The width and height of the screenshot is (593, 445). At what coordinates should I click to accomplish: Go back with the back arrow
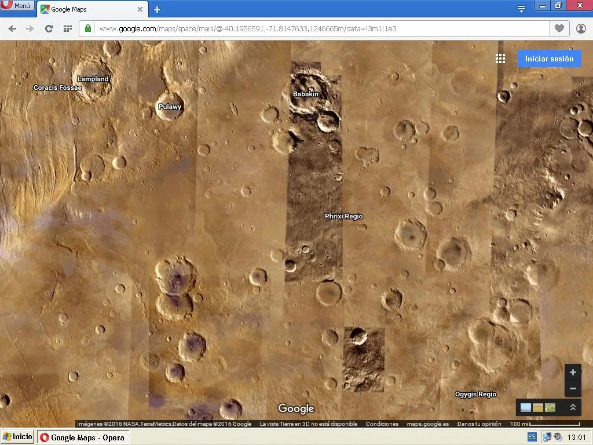click(12, 29)
